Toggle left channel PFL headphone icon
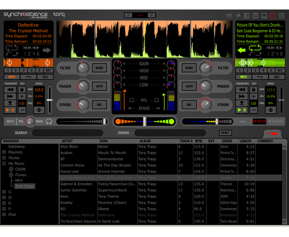 click(x=131, y=101)
